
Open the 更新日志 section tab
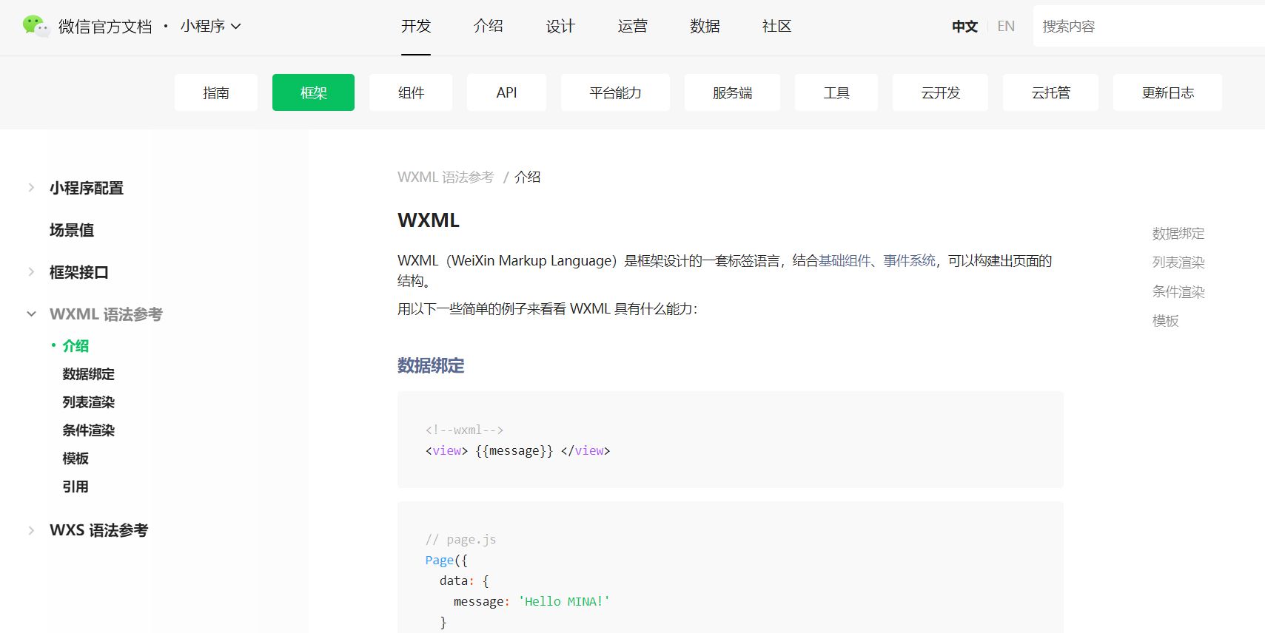1167,92
